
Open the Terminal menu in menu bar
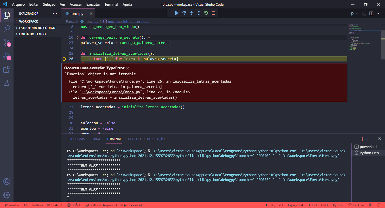pos(111,5)
